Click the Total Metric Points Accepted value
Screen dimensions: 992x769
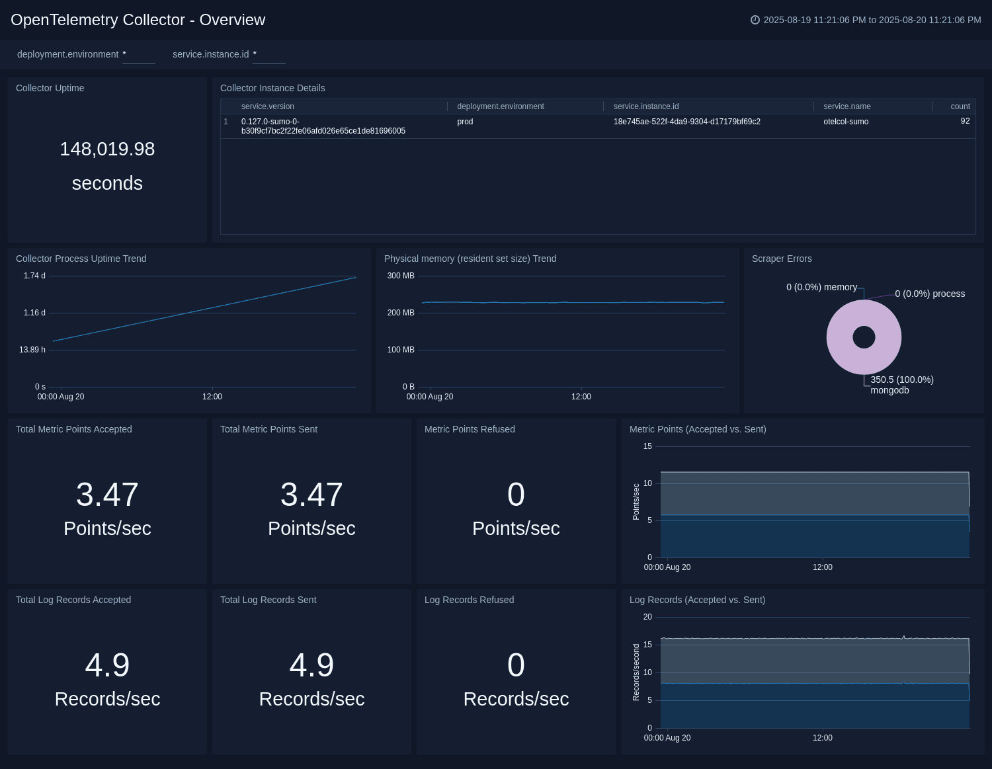click(x=107, y=495)
